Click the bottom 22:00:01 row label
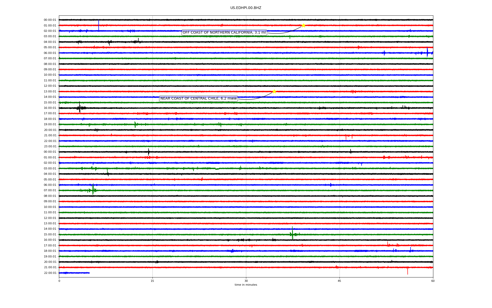Screen dimensions: 492x308 tap(50, 273)
